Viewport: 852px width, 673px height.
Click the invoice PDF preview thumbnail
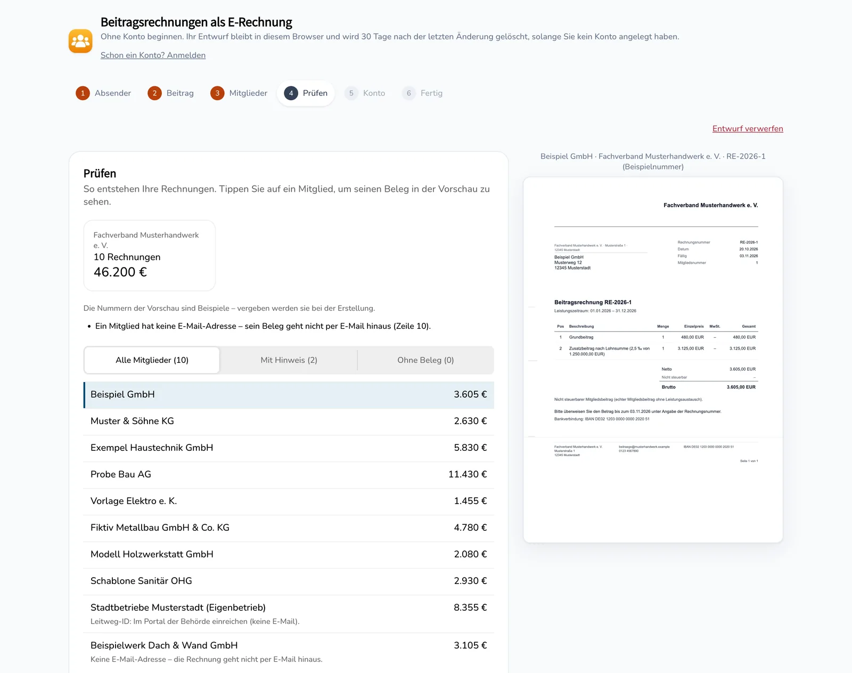coord(653,360)
